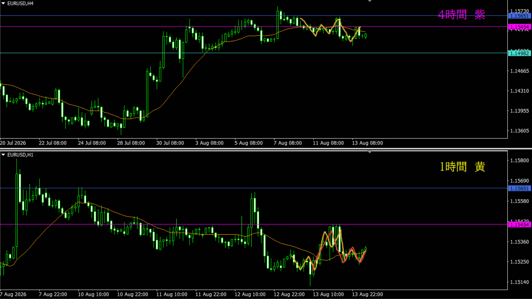Viewport: 532px width, 299px height.
Task: Click the 1.15730 price axis value
Action: (x=519, y=11)
